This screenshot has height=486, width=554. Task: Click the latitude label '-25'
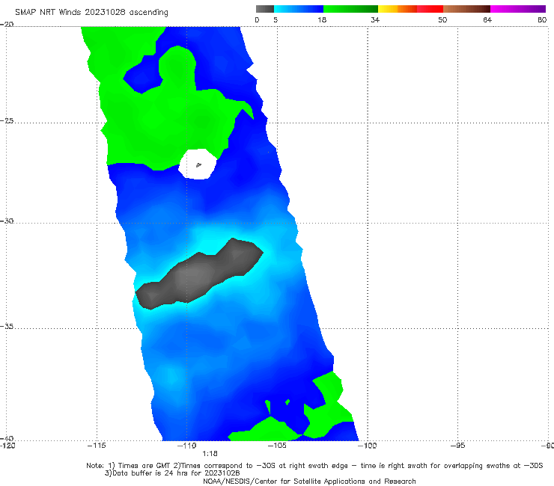coord(7,121)
